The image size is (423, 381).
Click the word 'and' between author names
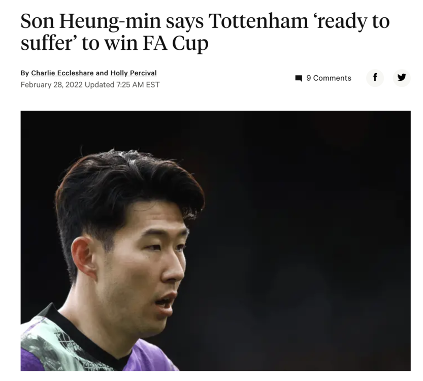[102, 73]
